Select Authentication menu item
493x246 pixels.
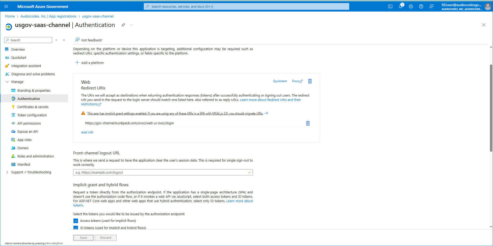point(34,99)
